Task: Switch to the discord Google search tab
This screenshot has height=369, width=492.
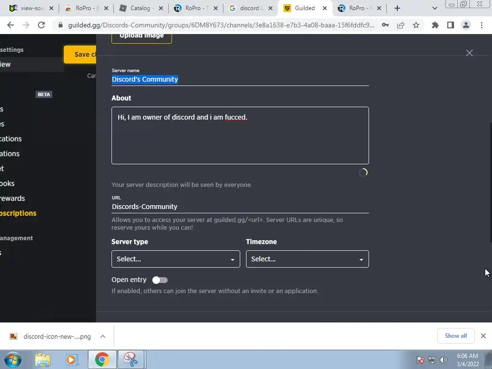Action: coord(250,9)
